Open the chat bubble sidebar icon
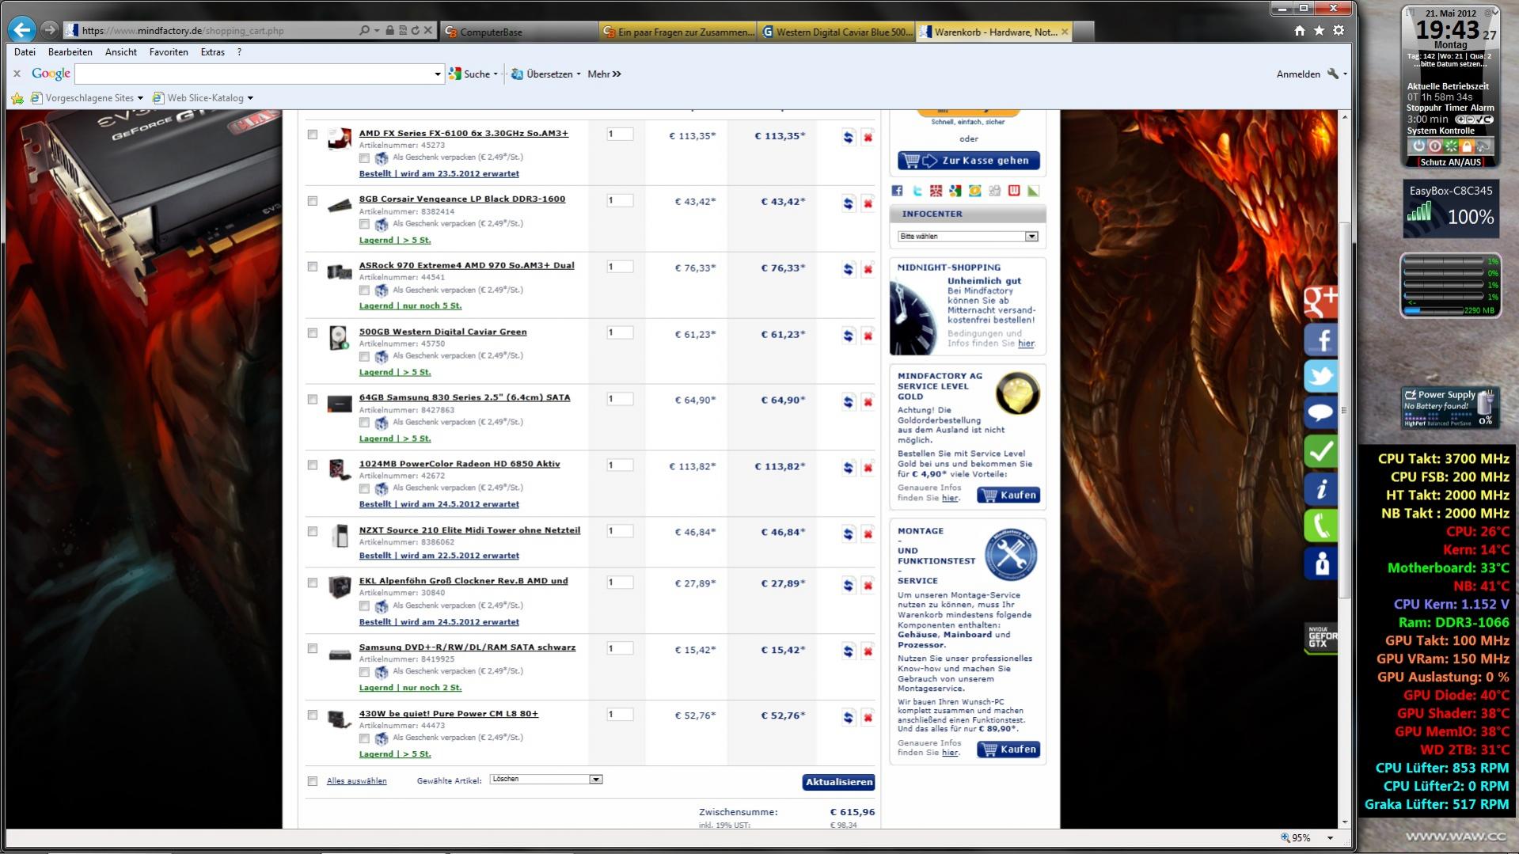This screenshot has width=1519, height=854. click(1321, 412)
